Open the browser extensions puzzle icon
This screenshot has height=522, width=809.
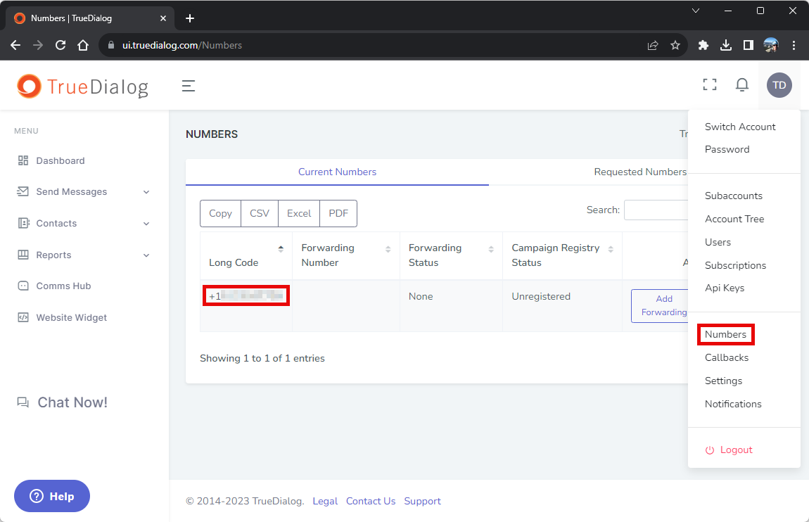click(703, 46)
